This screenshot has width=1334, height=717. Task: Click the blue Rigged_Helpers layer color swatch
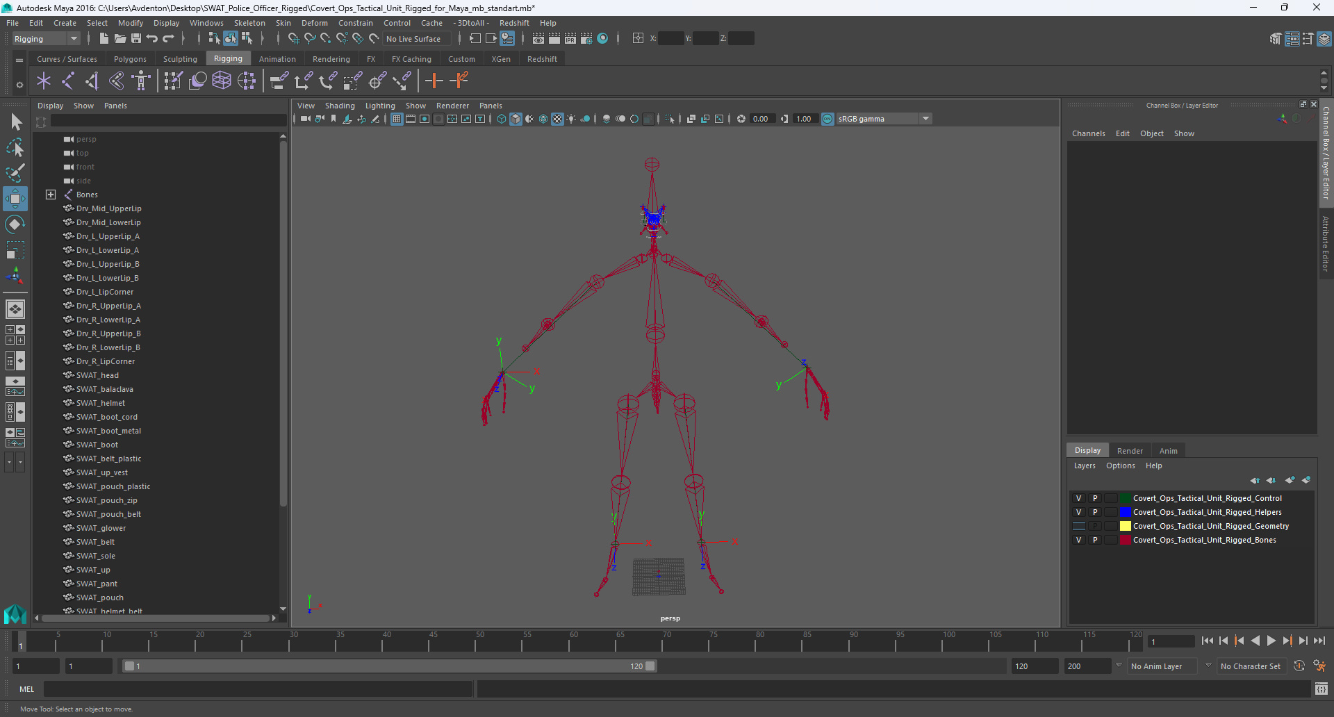pyautogui.click(x=1125, y=512)
